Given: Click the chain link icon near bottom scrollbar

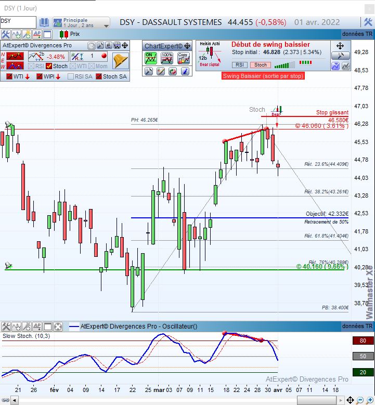Looking at the screenshot, I should pyautogui.click(x=5, y=400).
